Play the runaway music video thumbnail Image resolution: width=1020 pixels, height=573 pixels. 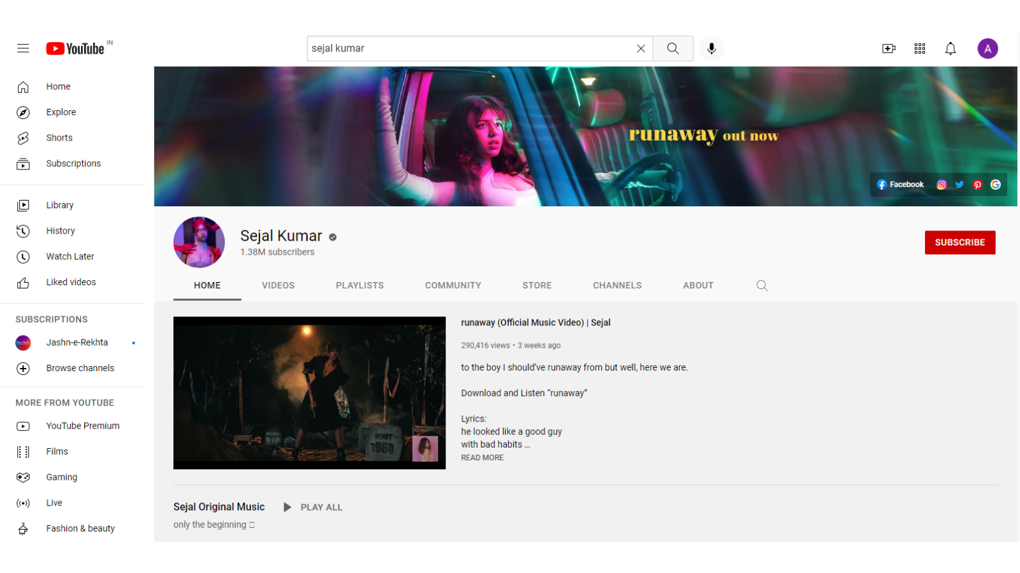coord(309,393)
